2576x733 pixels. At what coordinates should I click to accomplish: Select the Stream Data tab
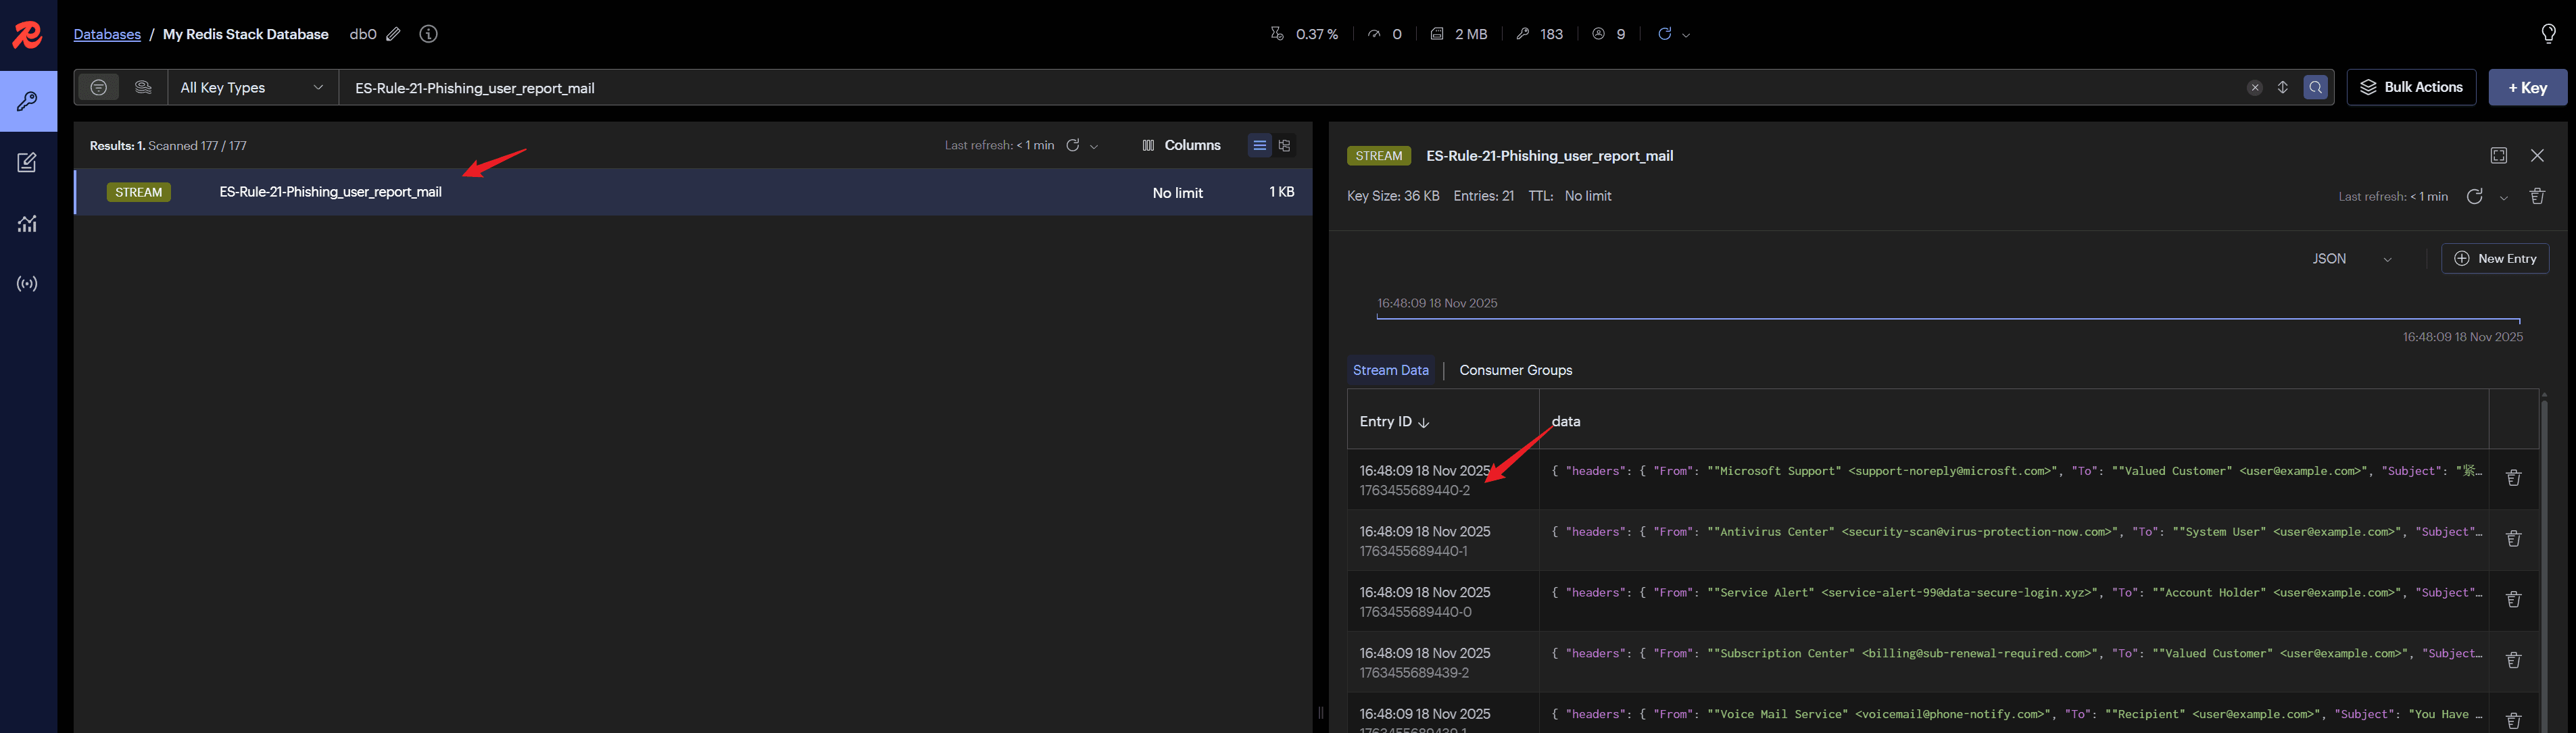pyautogui.click(x=1390, y=370)
